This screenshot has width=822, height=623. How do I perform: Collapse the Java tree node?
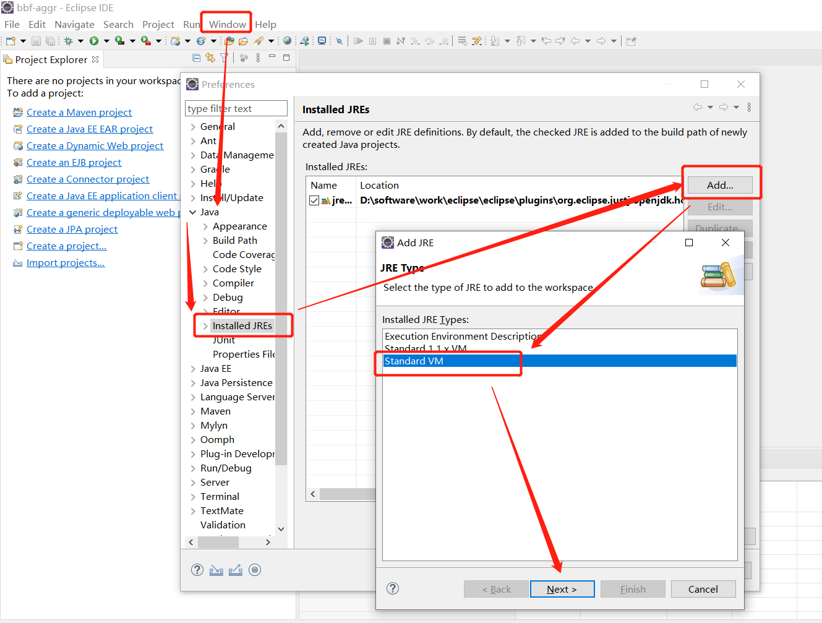[192, 212]
